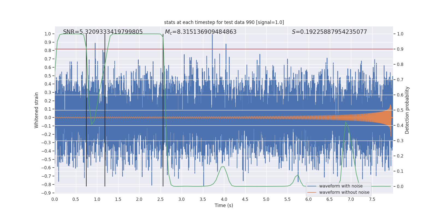Click the whitened strain tick label −0.8

point(46,184)
